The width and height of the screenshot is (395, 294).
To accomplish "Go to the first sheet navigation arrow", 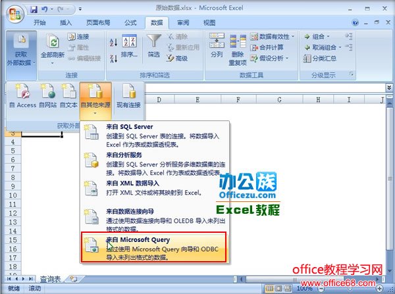I will [x=9, y=279].
